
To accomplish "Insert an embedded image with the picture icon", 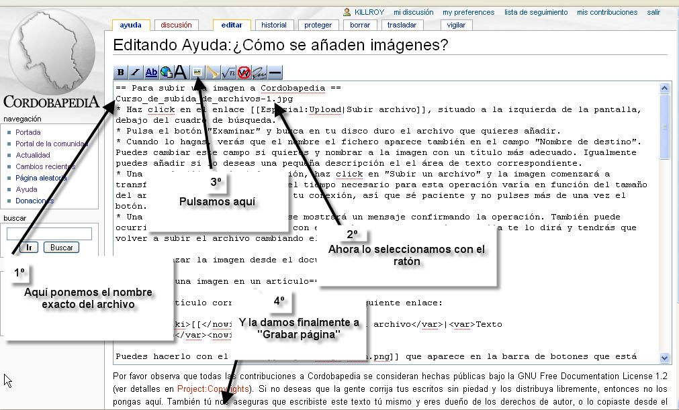I will click(x=197, y=72).
